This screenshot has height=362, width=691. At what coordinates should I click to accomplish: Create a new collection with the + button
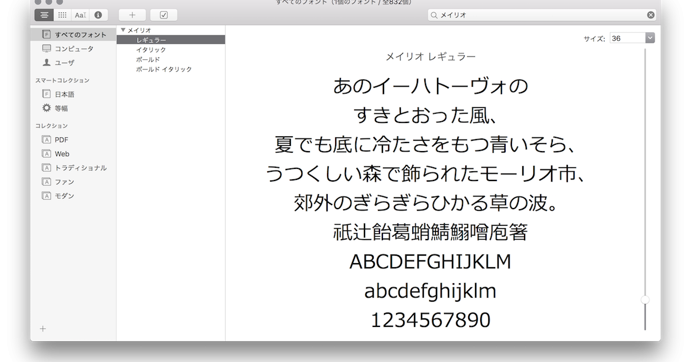[x=42, y=329]
